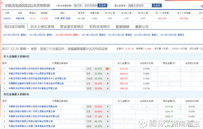The height and width of the screenshot is (129, 203).
Task: Switch to the 历次上榜后表现 tab
Action: click(43, 27)
